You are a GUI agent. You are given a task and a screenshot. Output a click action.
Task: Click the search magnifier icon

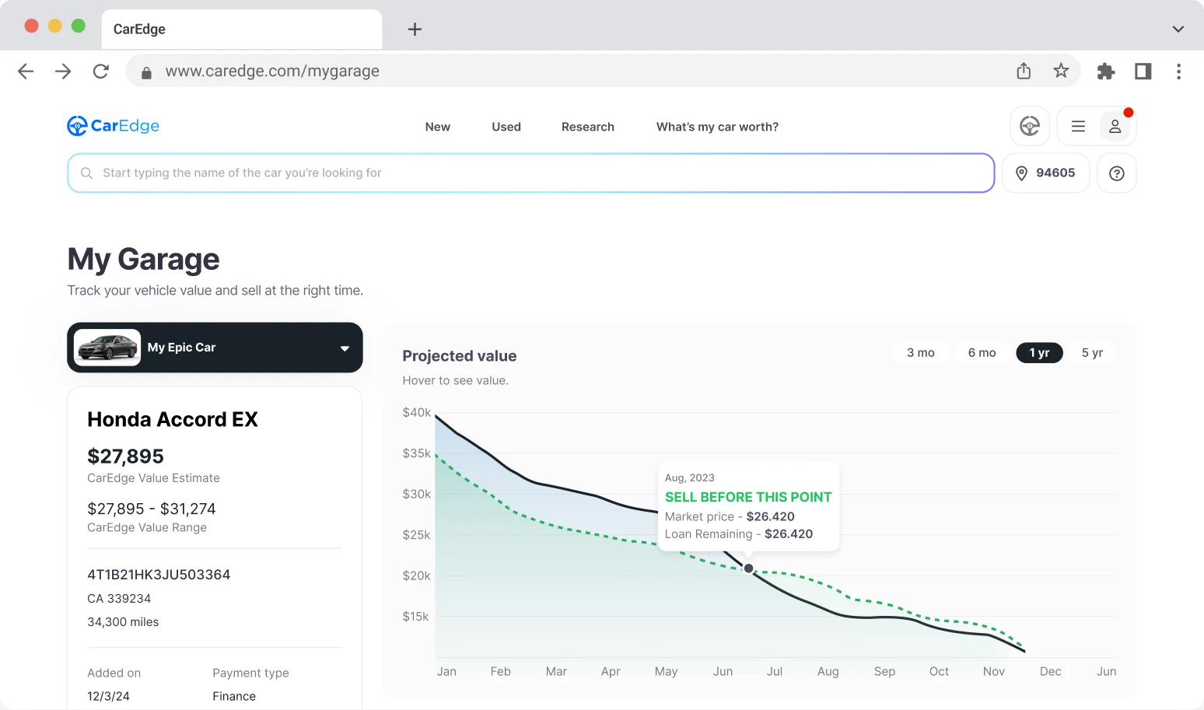click(x=86, y=173)
